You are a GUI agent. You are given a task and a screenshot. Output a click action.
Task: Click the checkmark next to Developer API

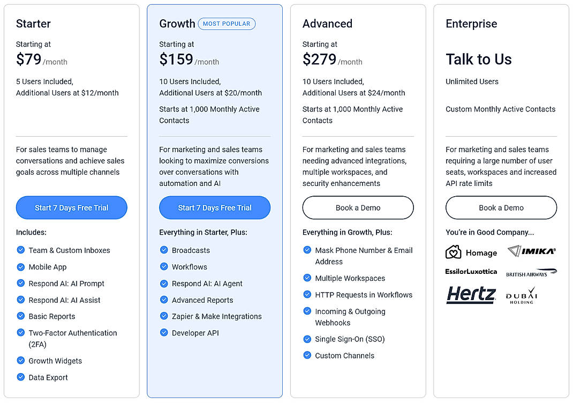click(x=164, y=333)
